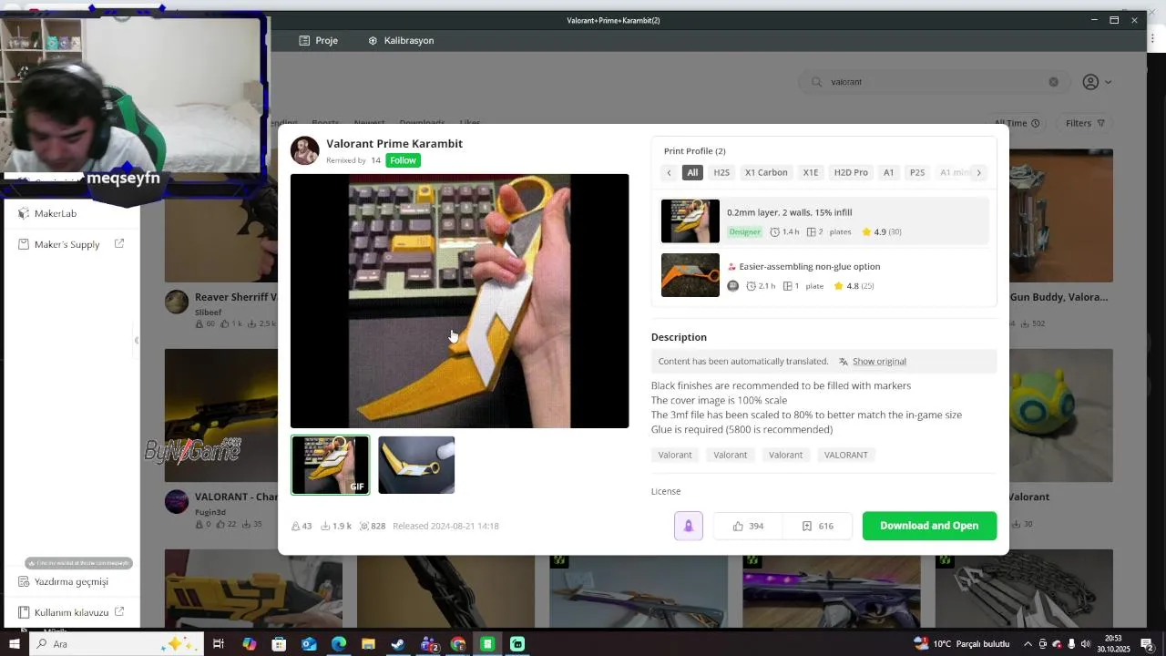This screenshot has width=1166, height=656.
Task: Click the Print Profile (2) heading
Action: click(694, 151)
